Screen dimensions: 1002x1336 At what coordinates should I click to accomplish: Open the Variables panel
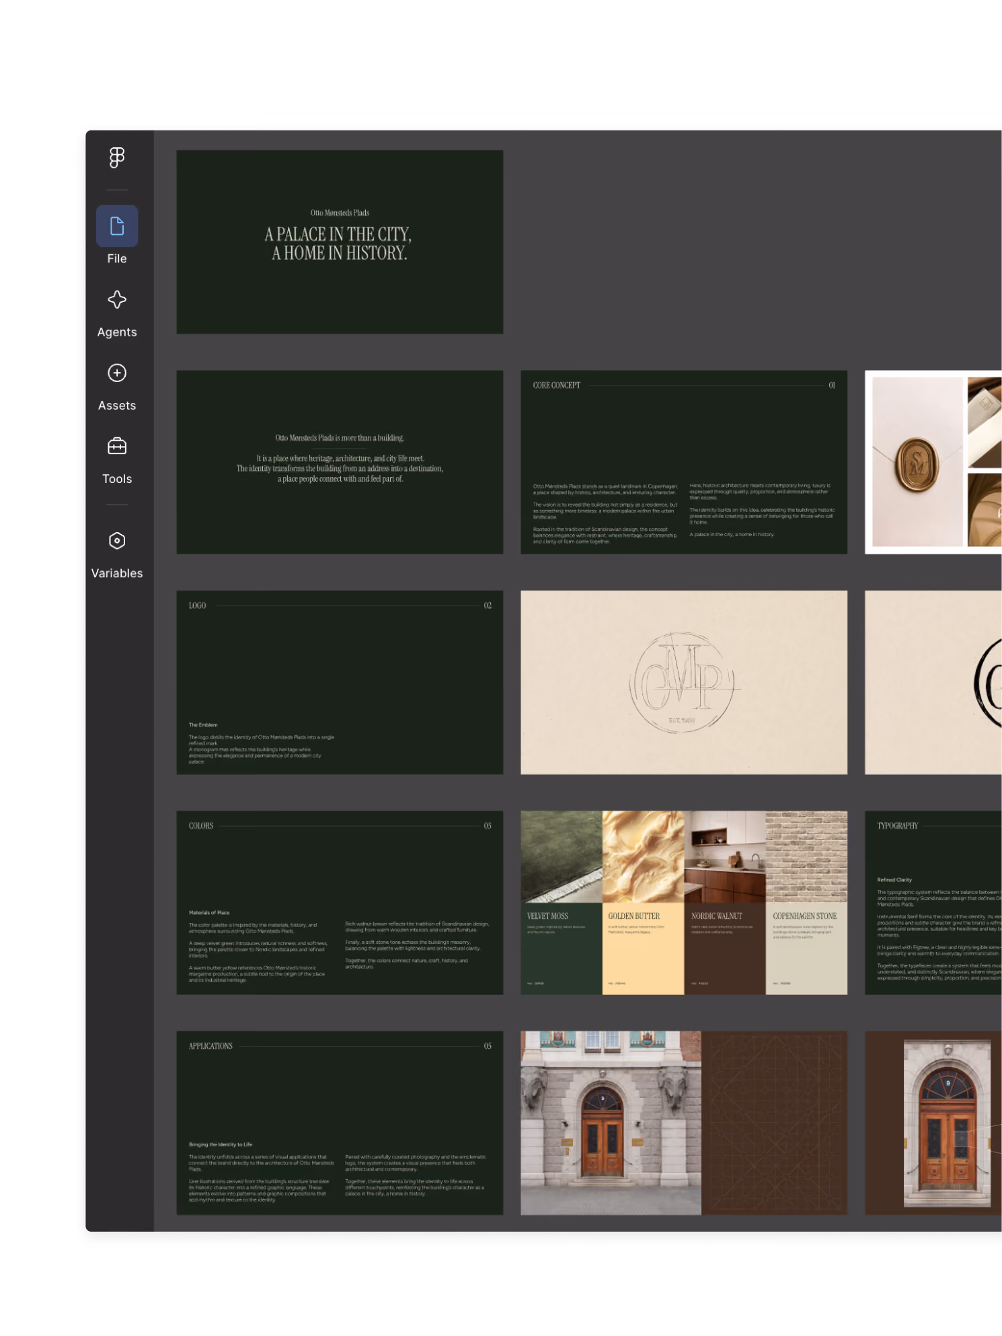pyautogui.click(x=117, y=555)
